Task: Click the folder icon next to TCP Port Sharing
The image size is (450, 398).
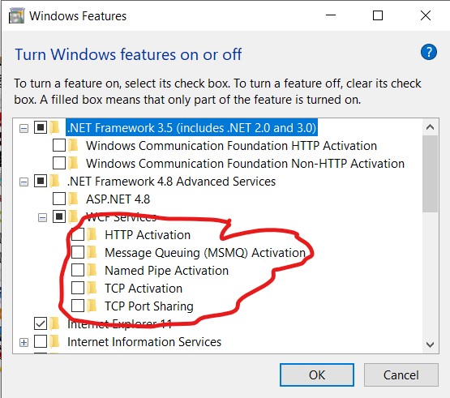Action: coord(92,306)
